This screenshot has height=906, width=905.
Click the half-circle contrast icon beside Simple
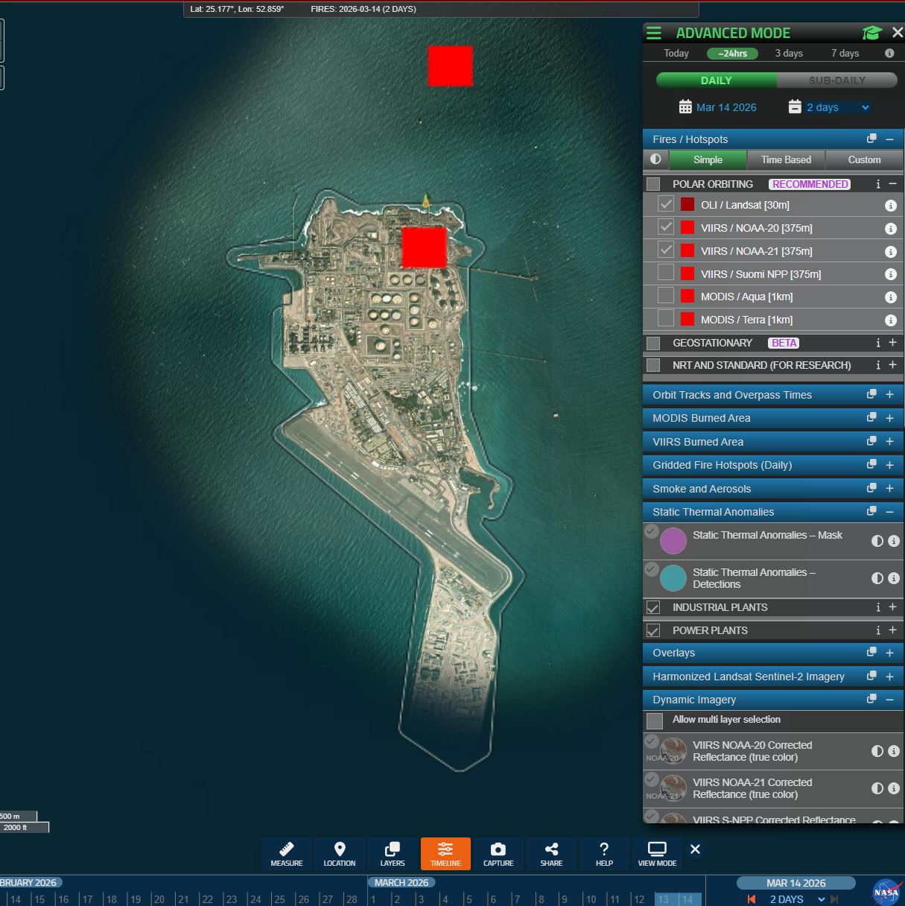(655, 159)
